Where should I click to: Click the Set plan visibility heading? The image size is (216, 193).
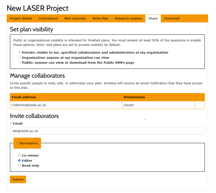point(31,29)
